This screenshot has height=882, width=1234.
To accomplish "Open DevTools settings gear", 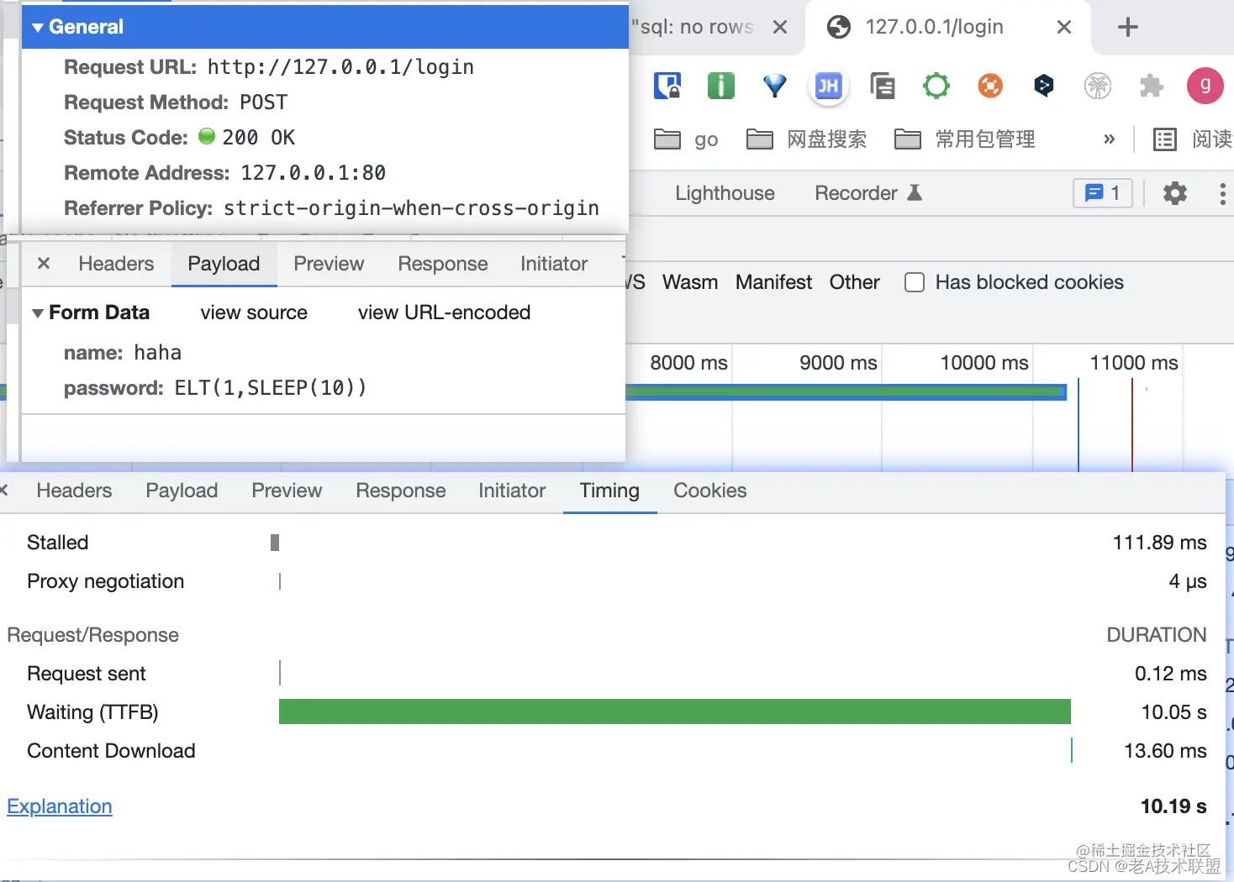I will coord(1175,193).
